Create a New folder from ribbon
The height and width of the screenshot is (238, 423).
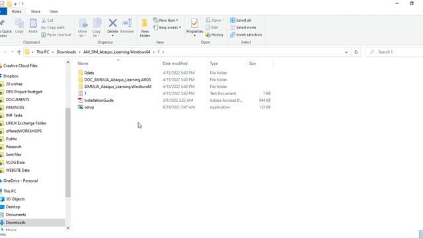pos(145,28)
